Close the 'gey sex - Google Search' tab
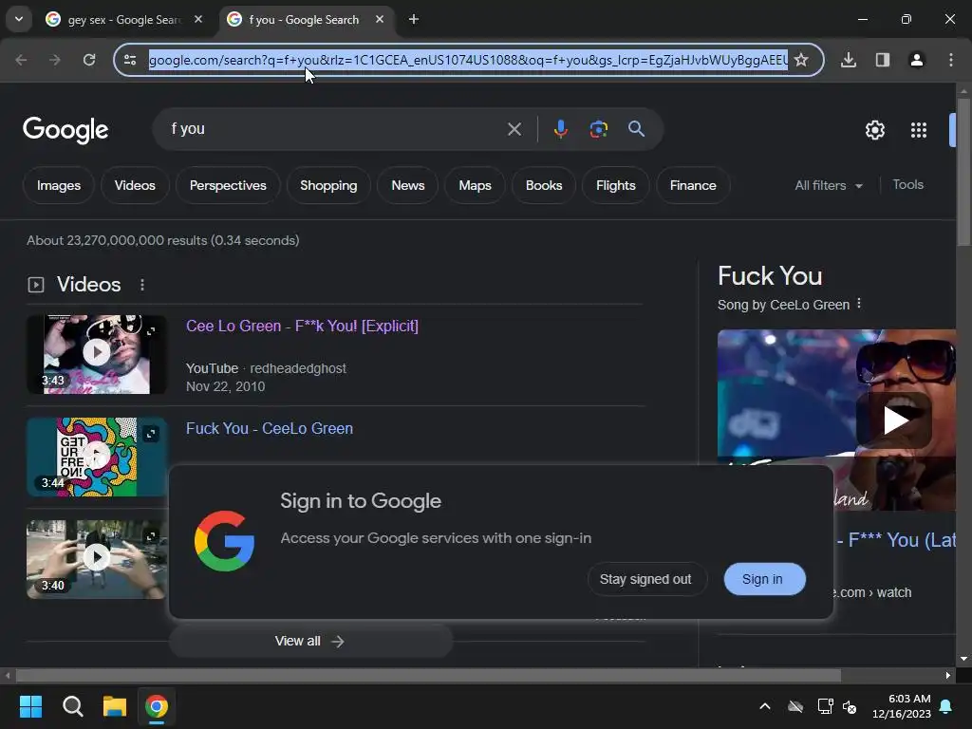Viewport: 972px width, 729px height. (198, 19)
